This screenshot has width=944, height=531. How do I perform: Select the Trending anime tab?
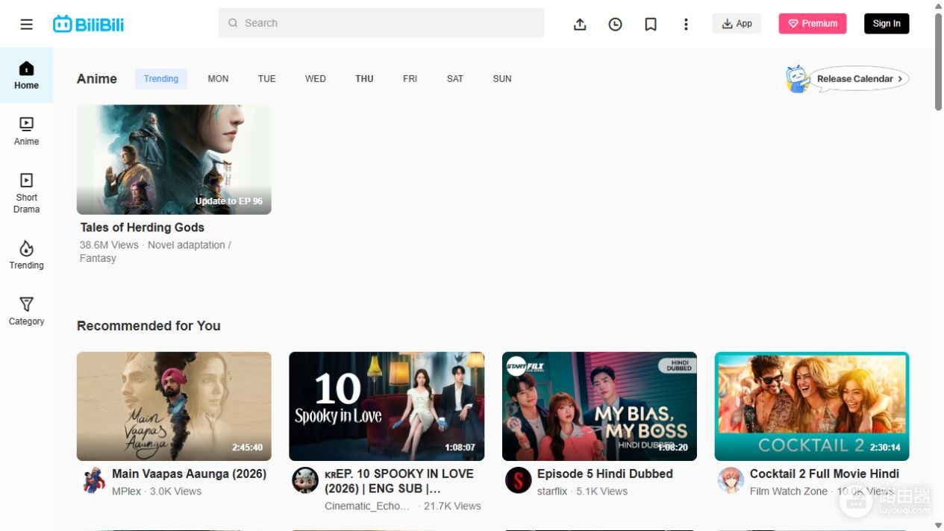click(x=161, y=78)
